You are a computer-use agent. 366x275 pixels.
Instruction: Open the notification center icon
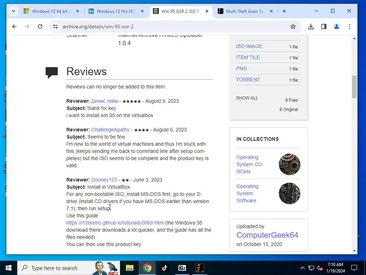point(354,268)
